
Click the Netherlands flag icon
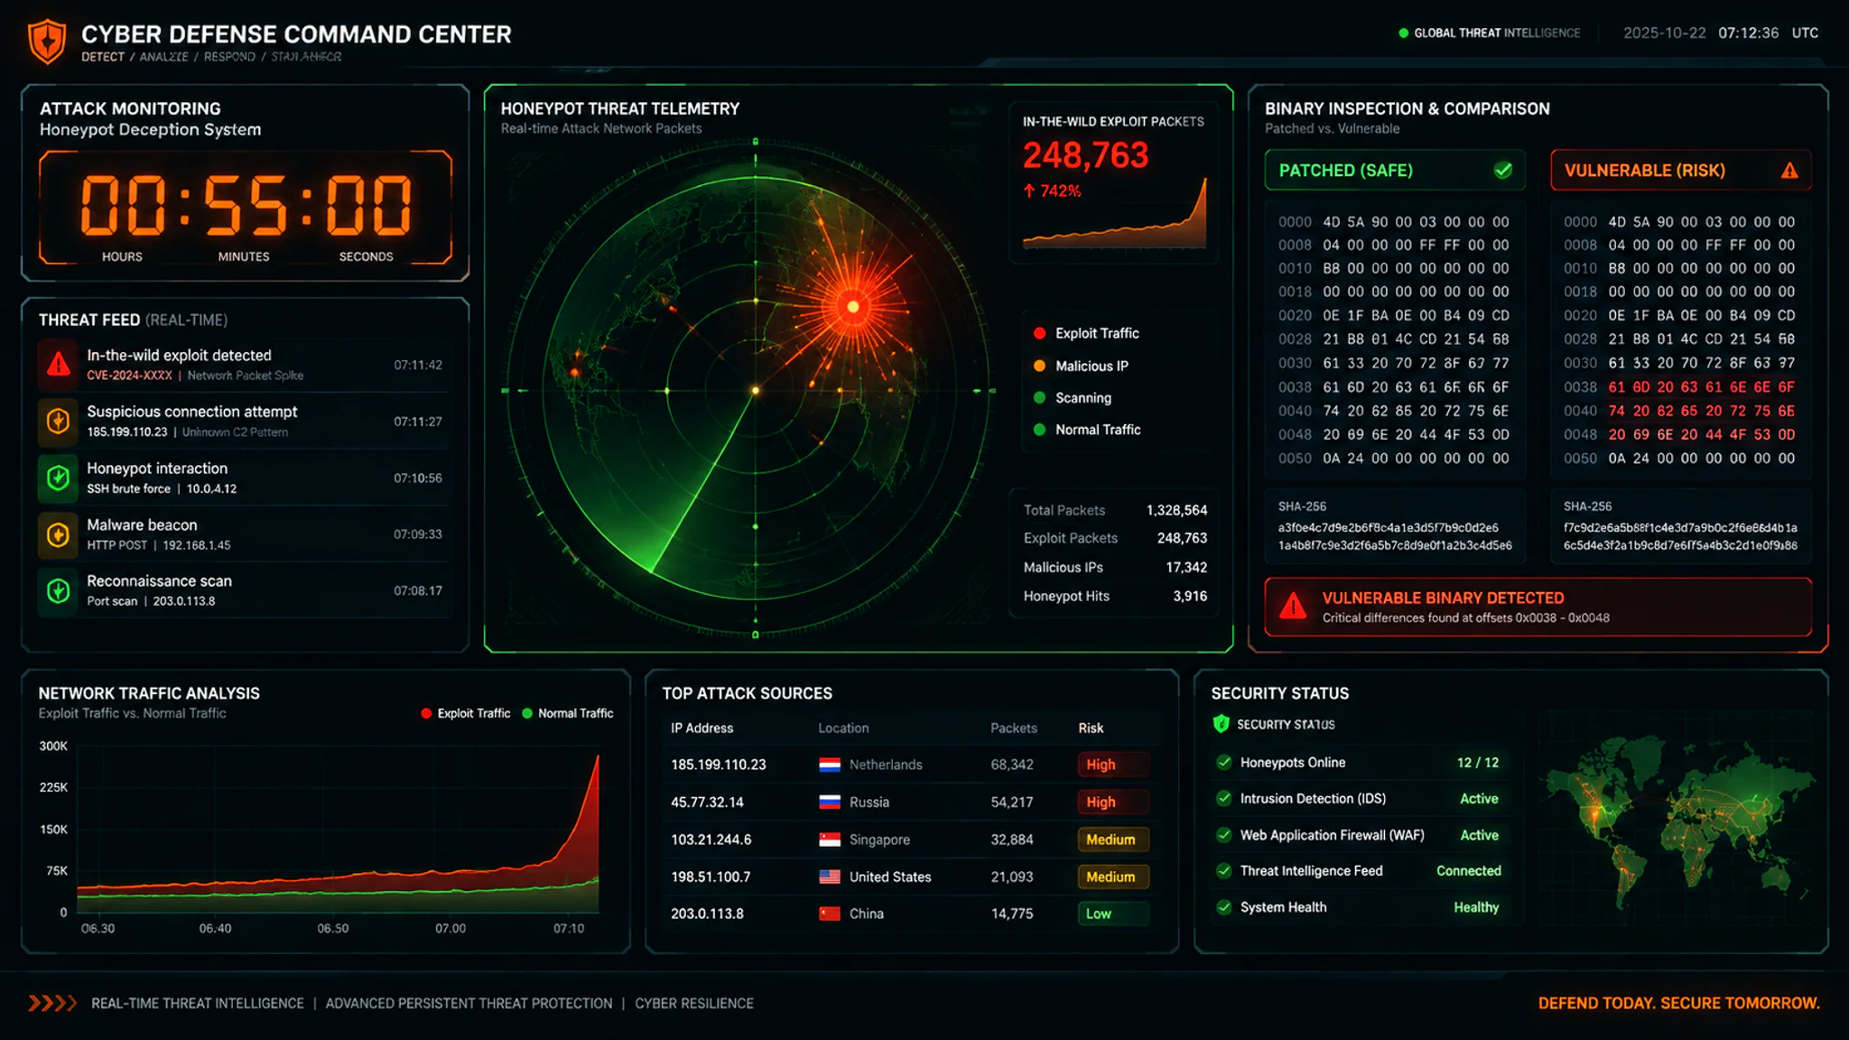[830, 765]
